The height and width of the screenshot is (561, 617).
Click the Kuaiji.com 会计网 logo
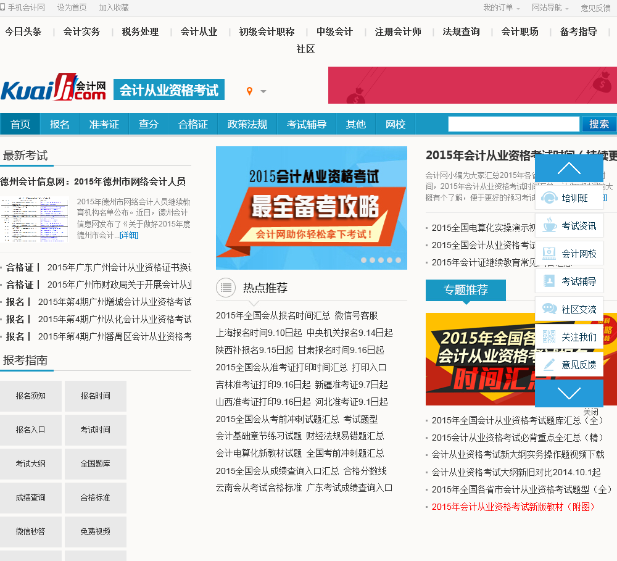54,86
